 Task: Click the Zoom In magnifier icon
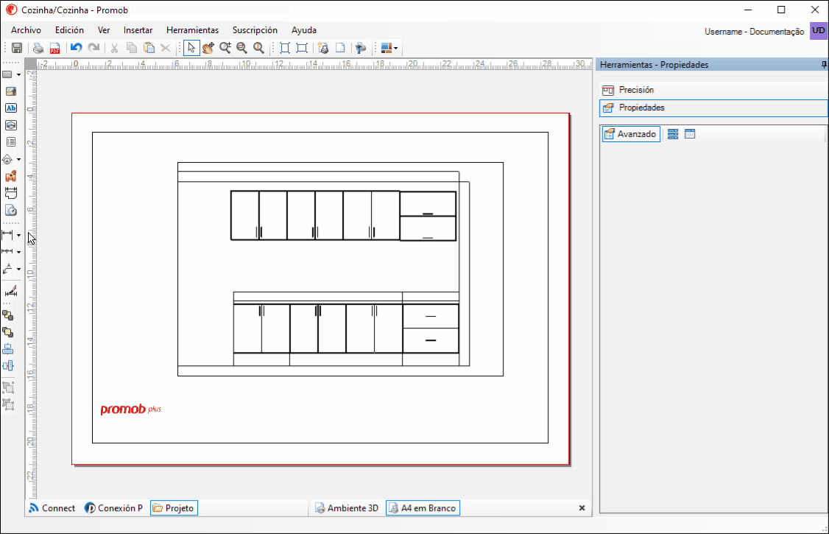[x=225, y=48]
